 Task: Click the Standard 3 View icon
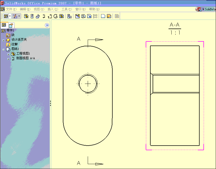70,16
